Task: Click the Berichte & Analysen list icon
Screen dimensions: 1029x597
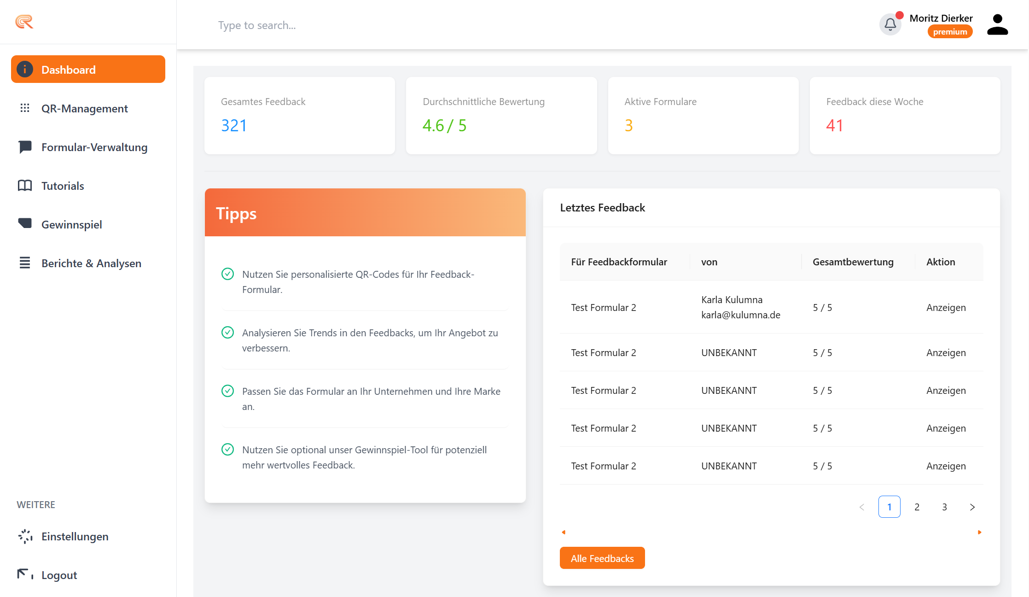Action: pyautogui.click(x=24, y=263)
